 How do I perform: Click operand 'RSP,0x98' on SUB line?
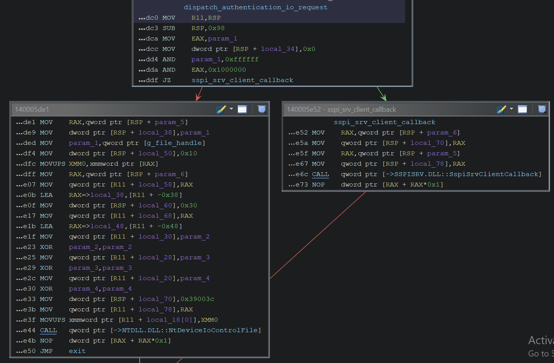coord(208,28)
